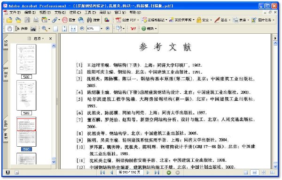Go to next page button
The width and height of the screenshot is (282, 180).
tap(148, 172)
